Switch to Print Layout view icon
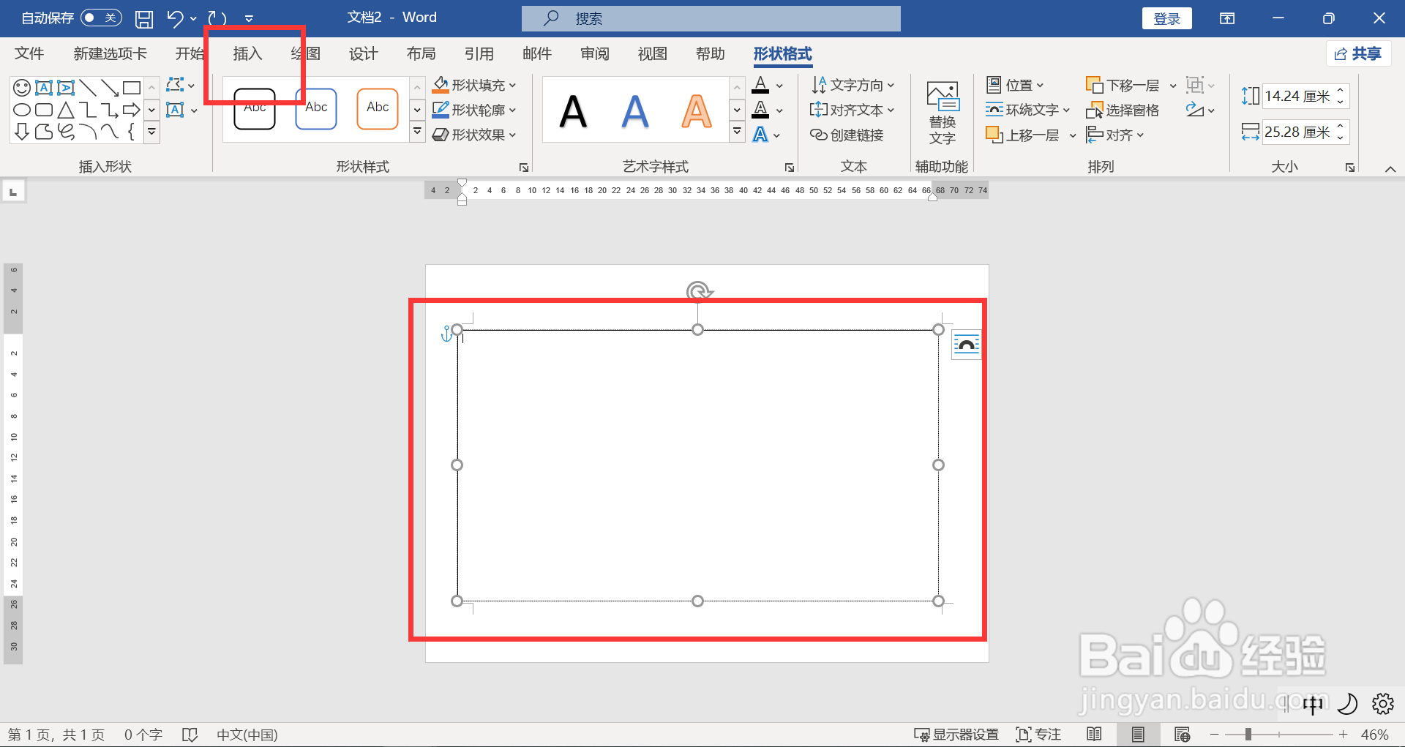1405x747 pixels. click(x=1138, y=734)
